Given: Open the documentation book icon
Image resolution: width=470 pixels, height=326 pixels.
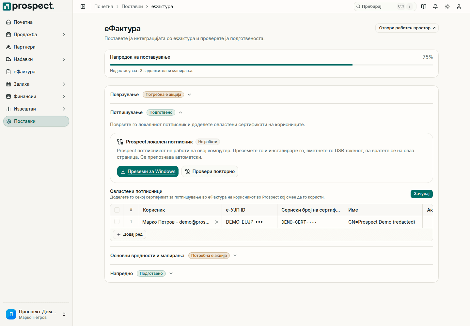Looking at the screenshot, I should [424, 7].
